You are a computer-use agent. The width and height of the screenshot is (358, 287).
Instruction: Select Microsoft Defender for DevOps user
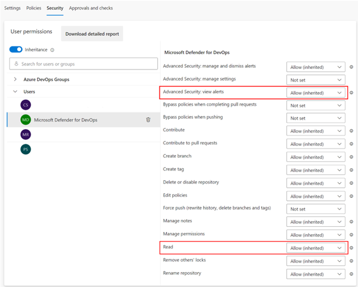(65, 120)
